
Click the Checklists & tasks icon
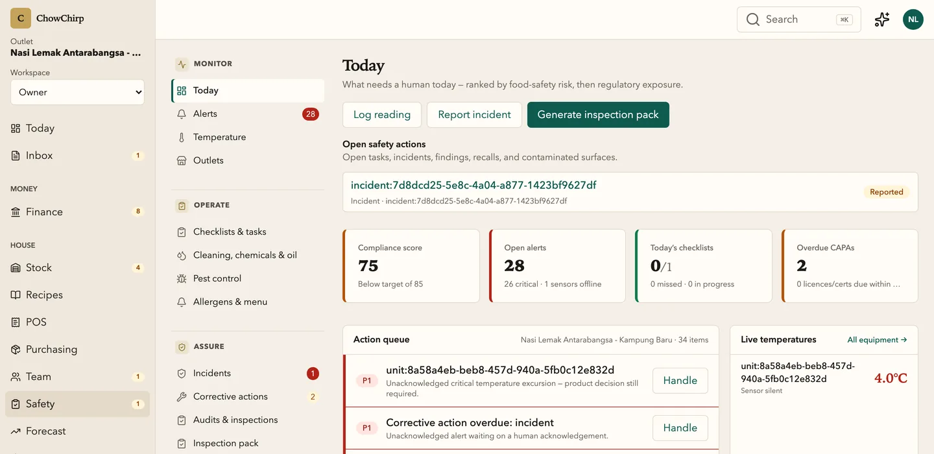(x=182, y=232)
